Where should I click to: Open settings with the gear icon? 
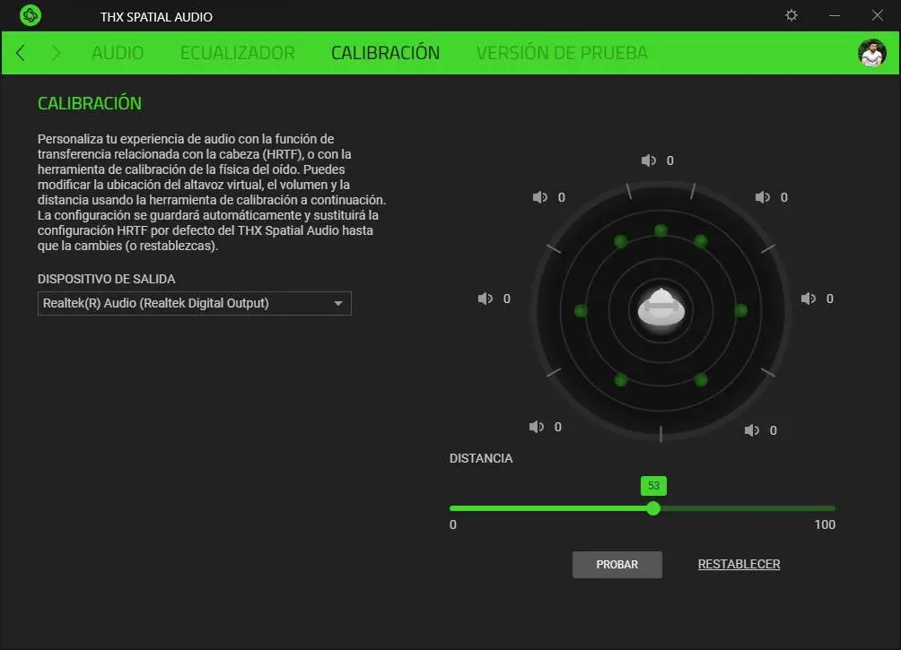(792, 15)
